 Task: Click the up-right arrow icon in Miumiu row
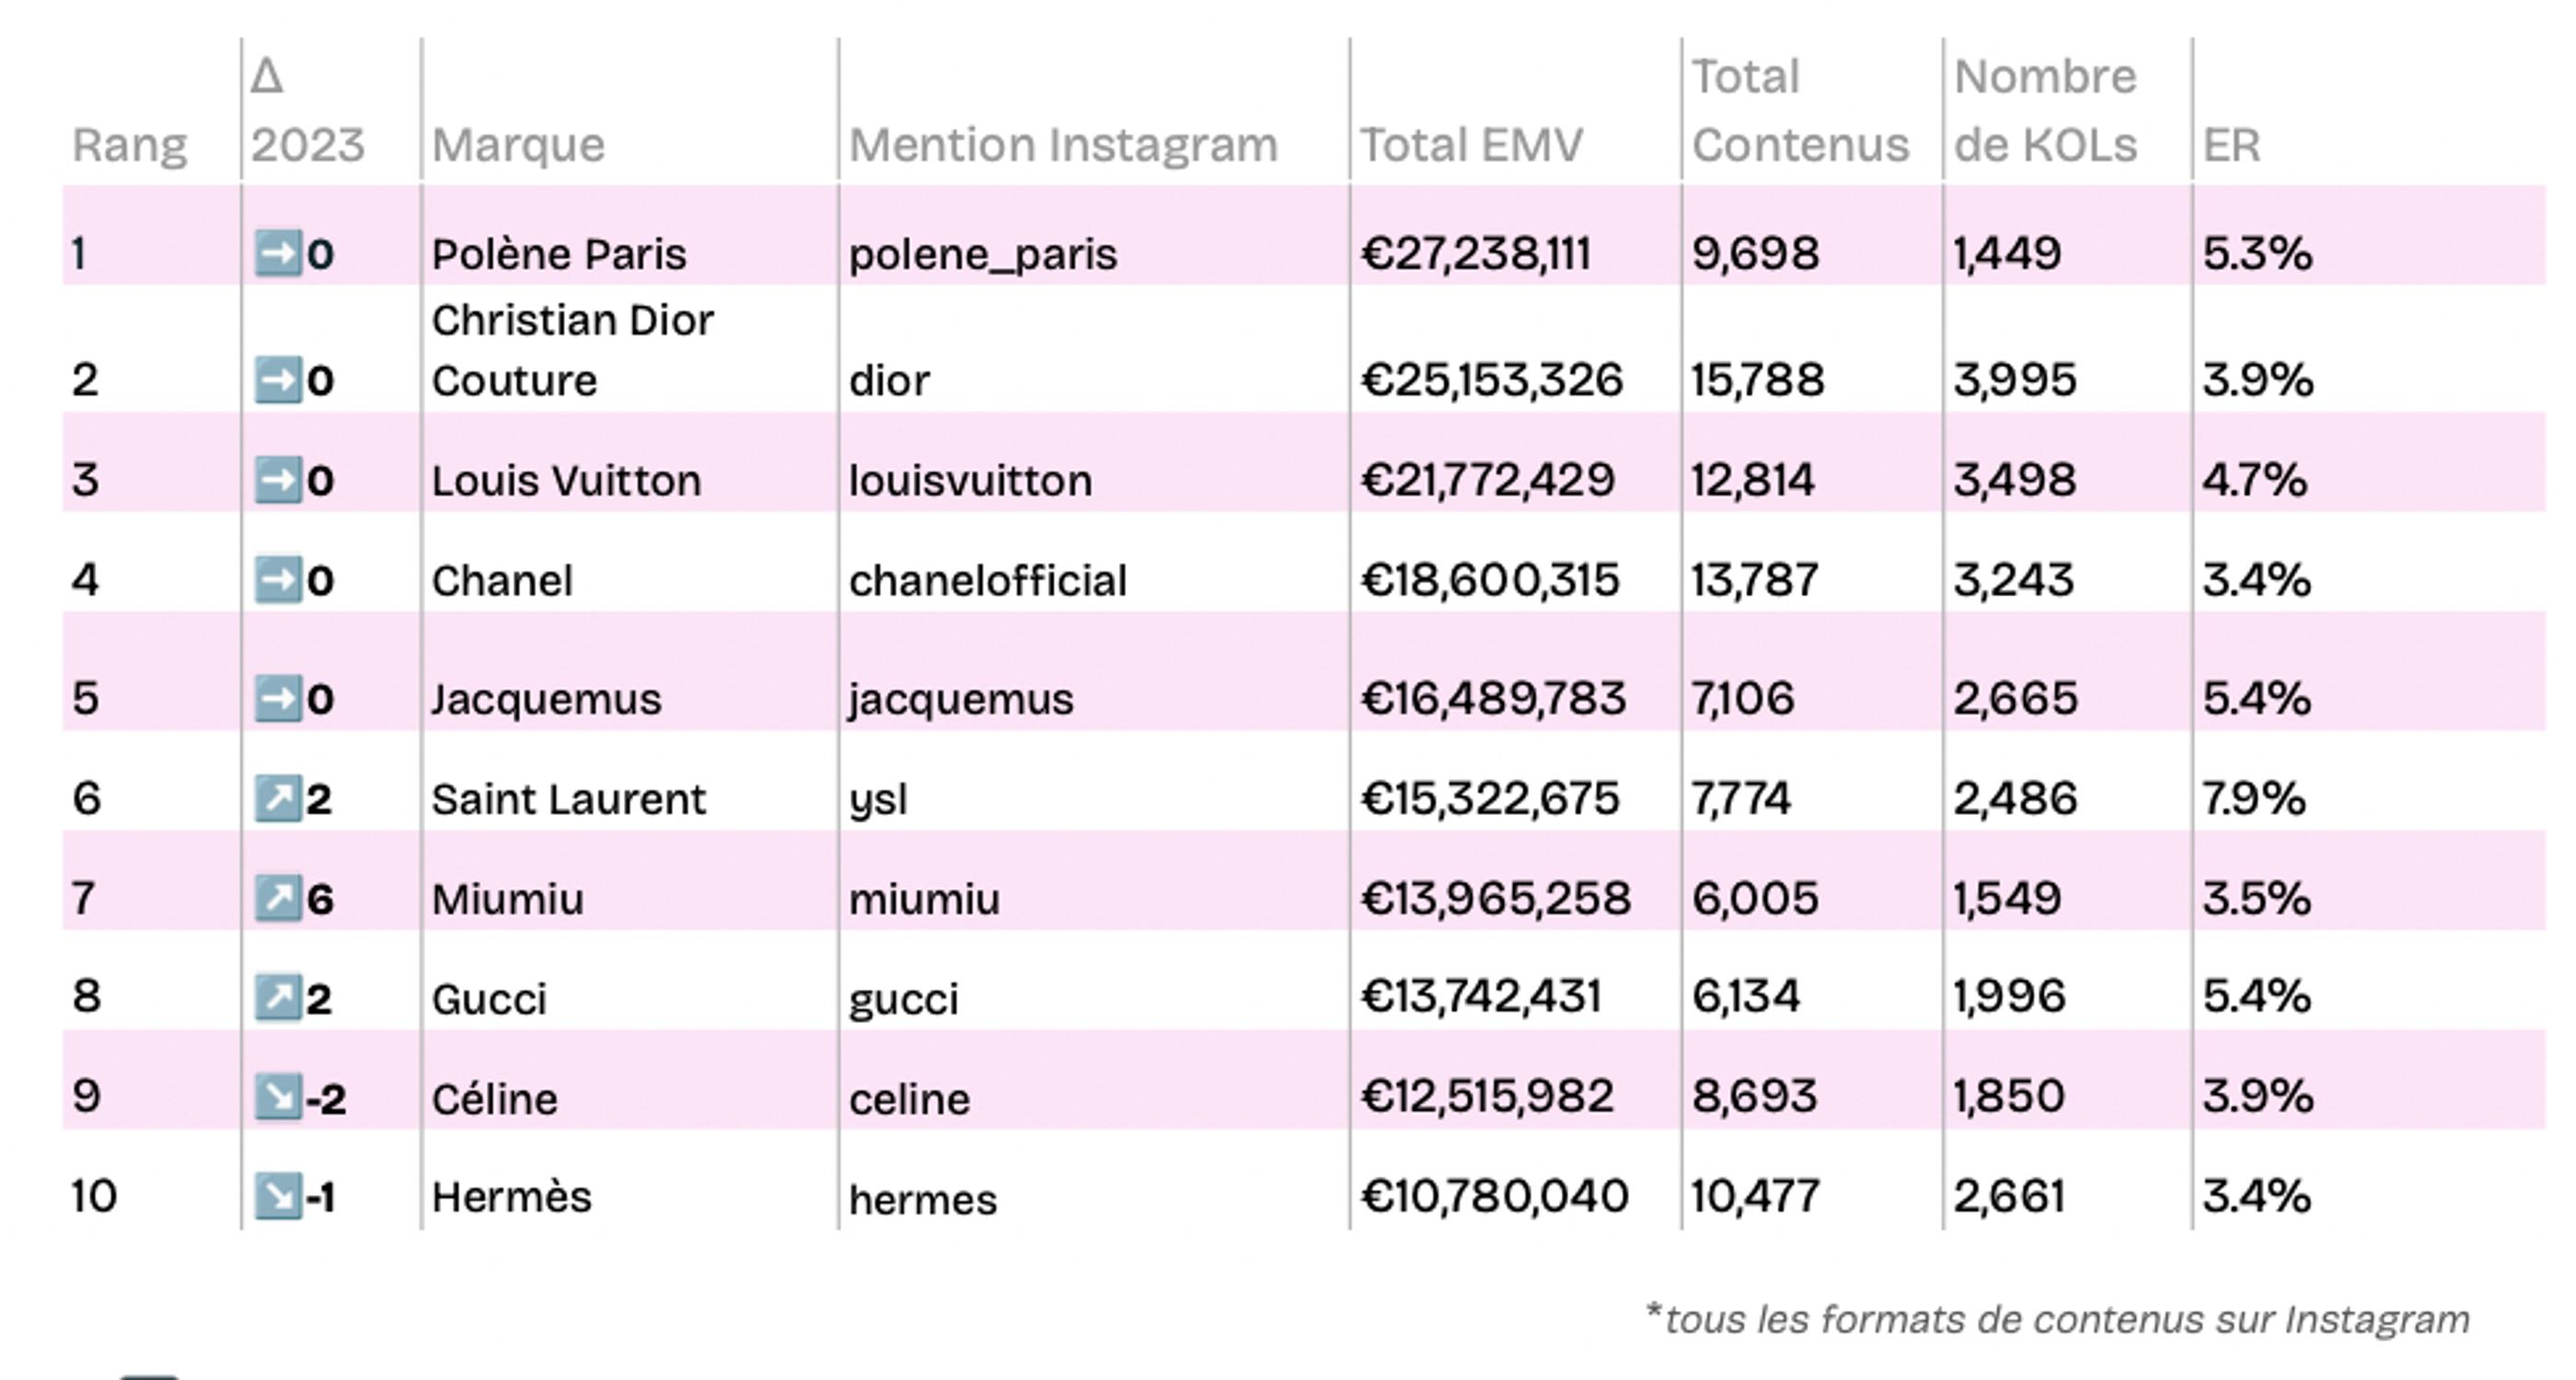click(277, 898)
